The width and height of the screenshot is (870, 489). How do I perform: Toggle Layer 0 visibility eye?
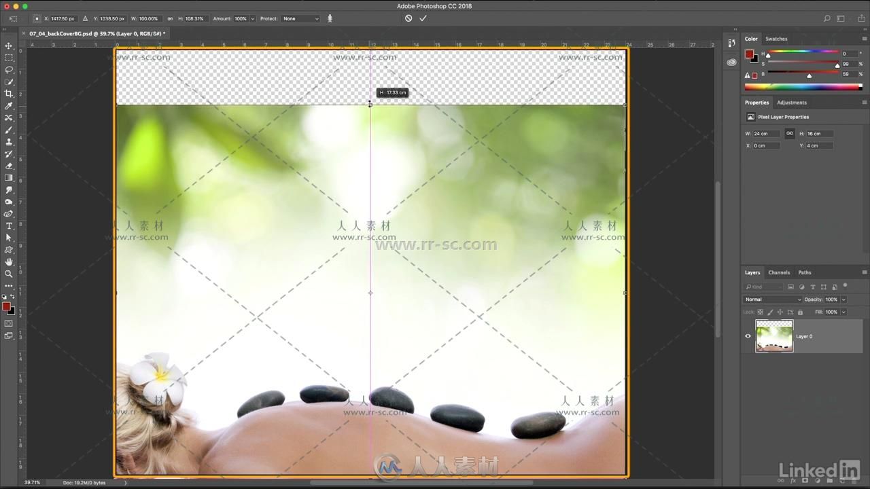pos(748,336)
